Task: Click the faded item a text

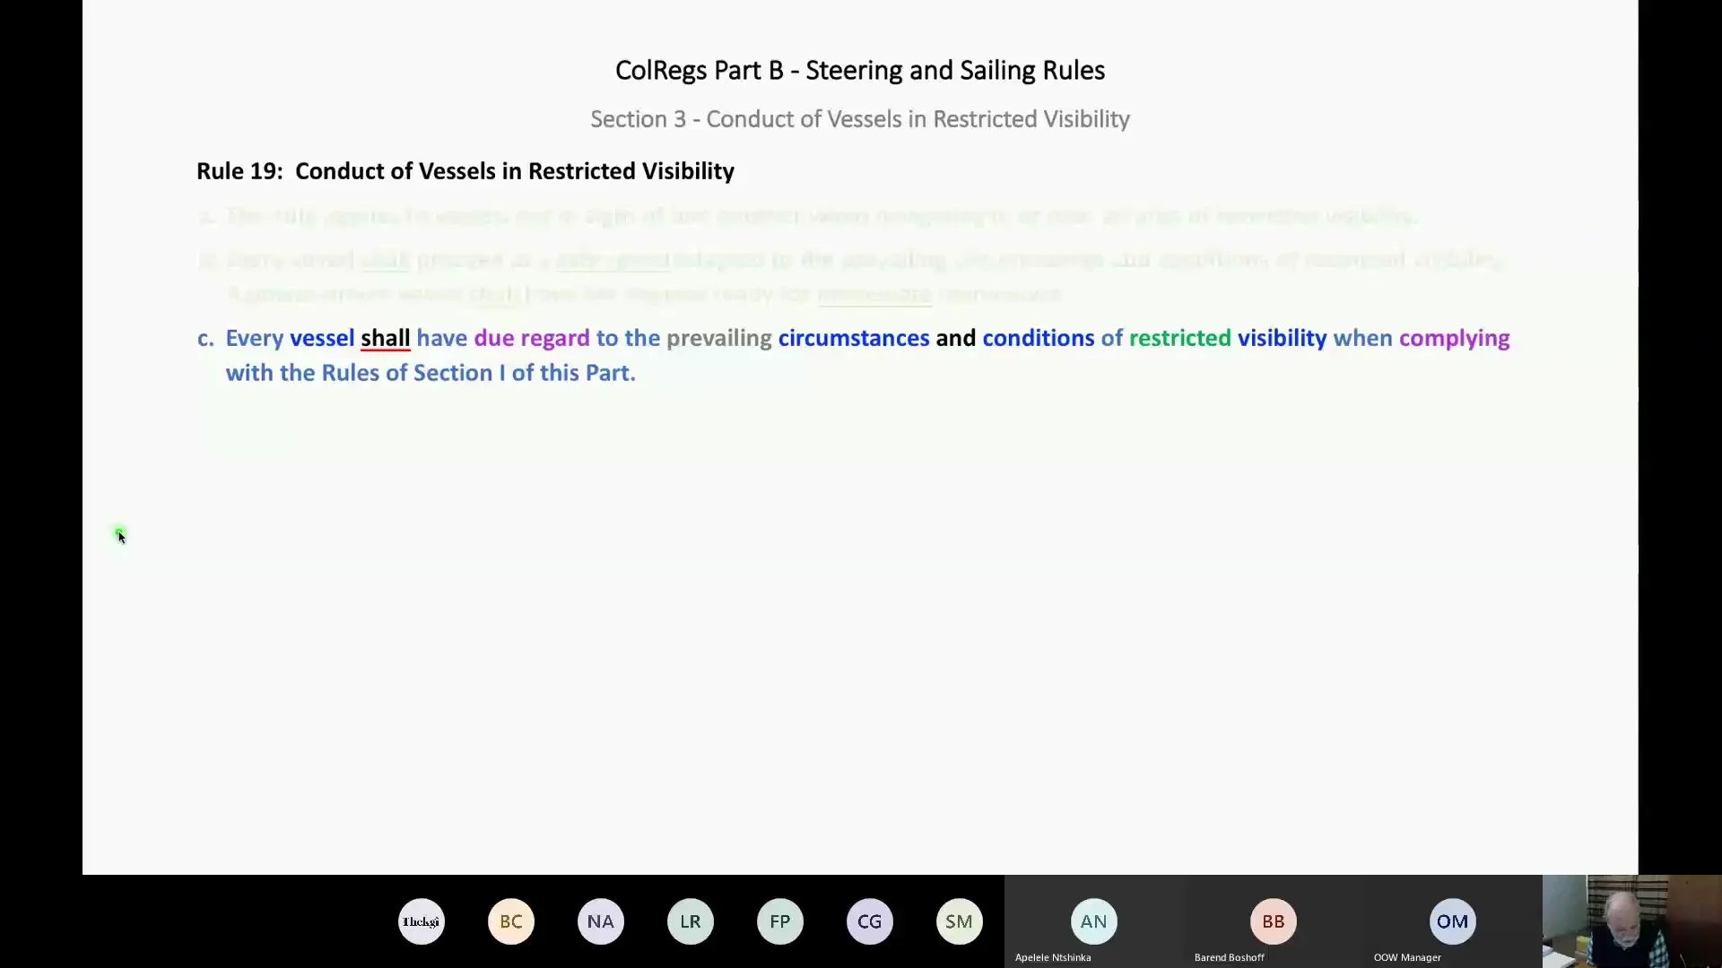Action: [807, 216]
